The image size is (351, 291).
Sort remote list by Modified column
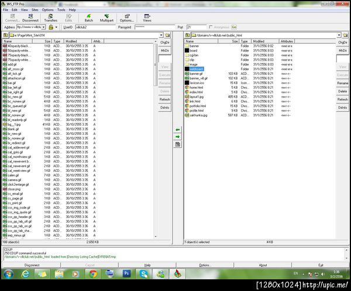point(265,41)
